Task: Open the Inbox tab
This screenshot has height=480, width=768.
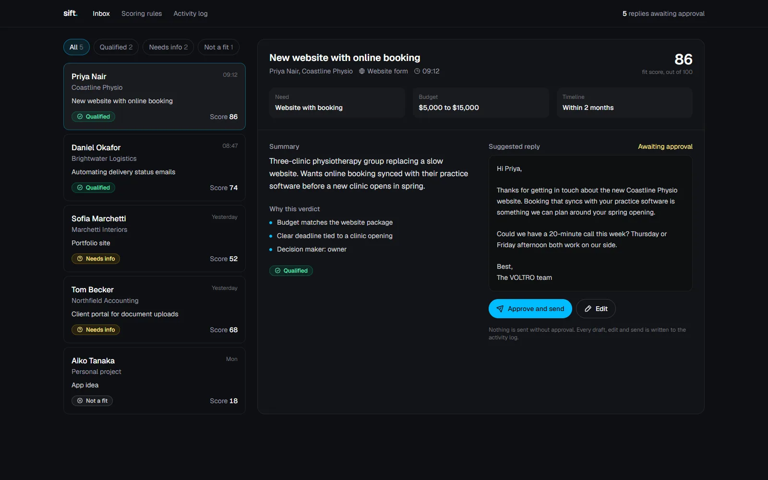Action: point(101,13)
